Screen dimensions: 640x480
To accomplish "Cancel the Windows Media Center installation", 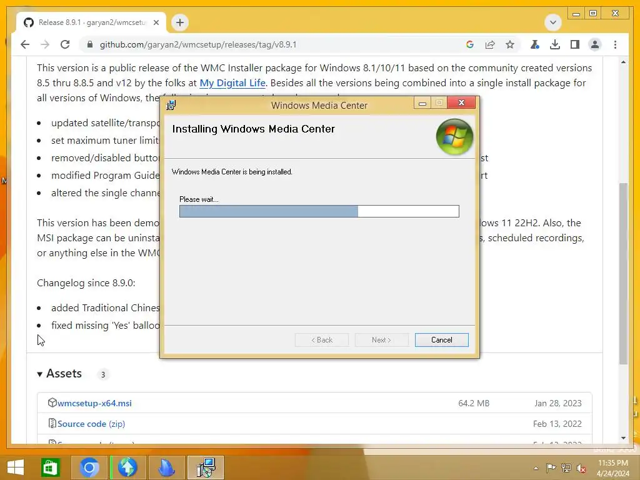I will 442,340.
